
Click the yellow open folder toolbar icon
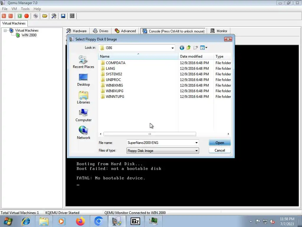pos(45,16)
